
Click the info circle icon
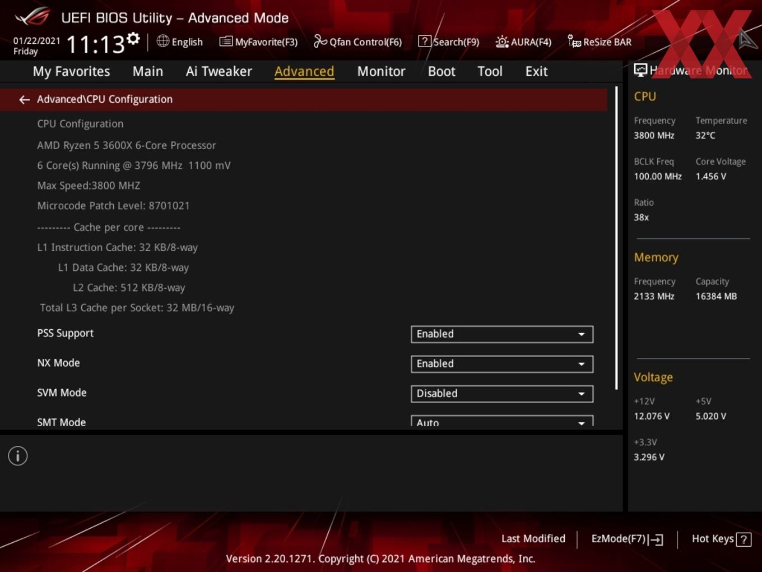tap(18, 456)
